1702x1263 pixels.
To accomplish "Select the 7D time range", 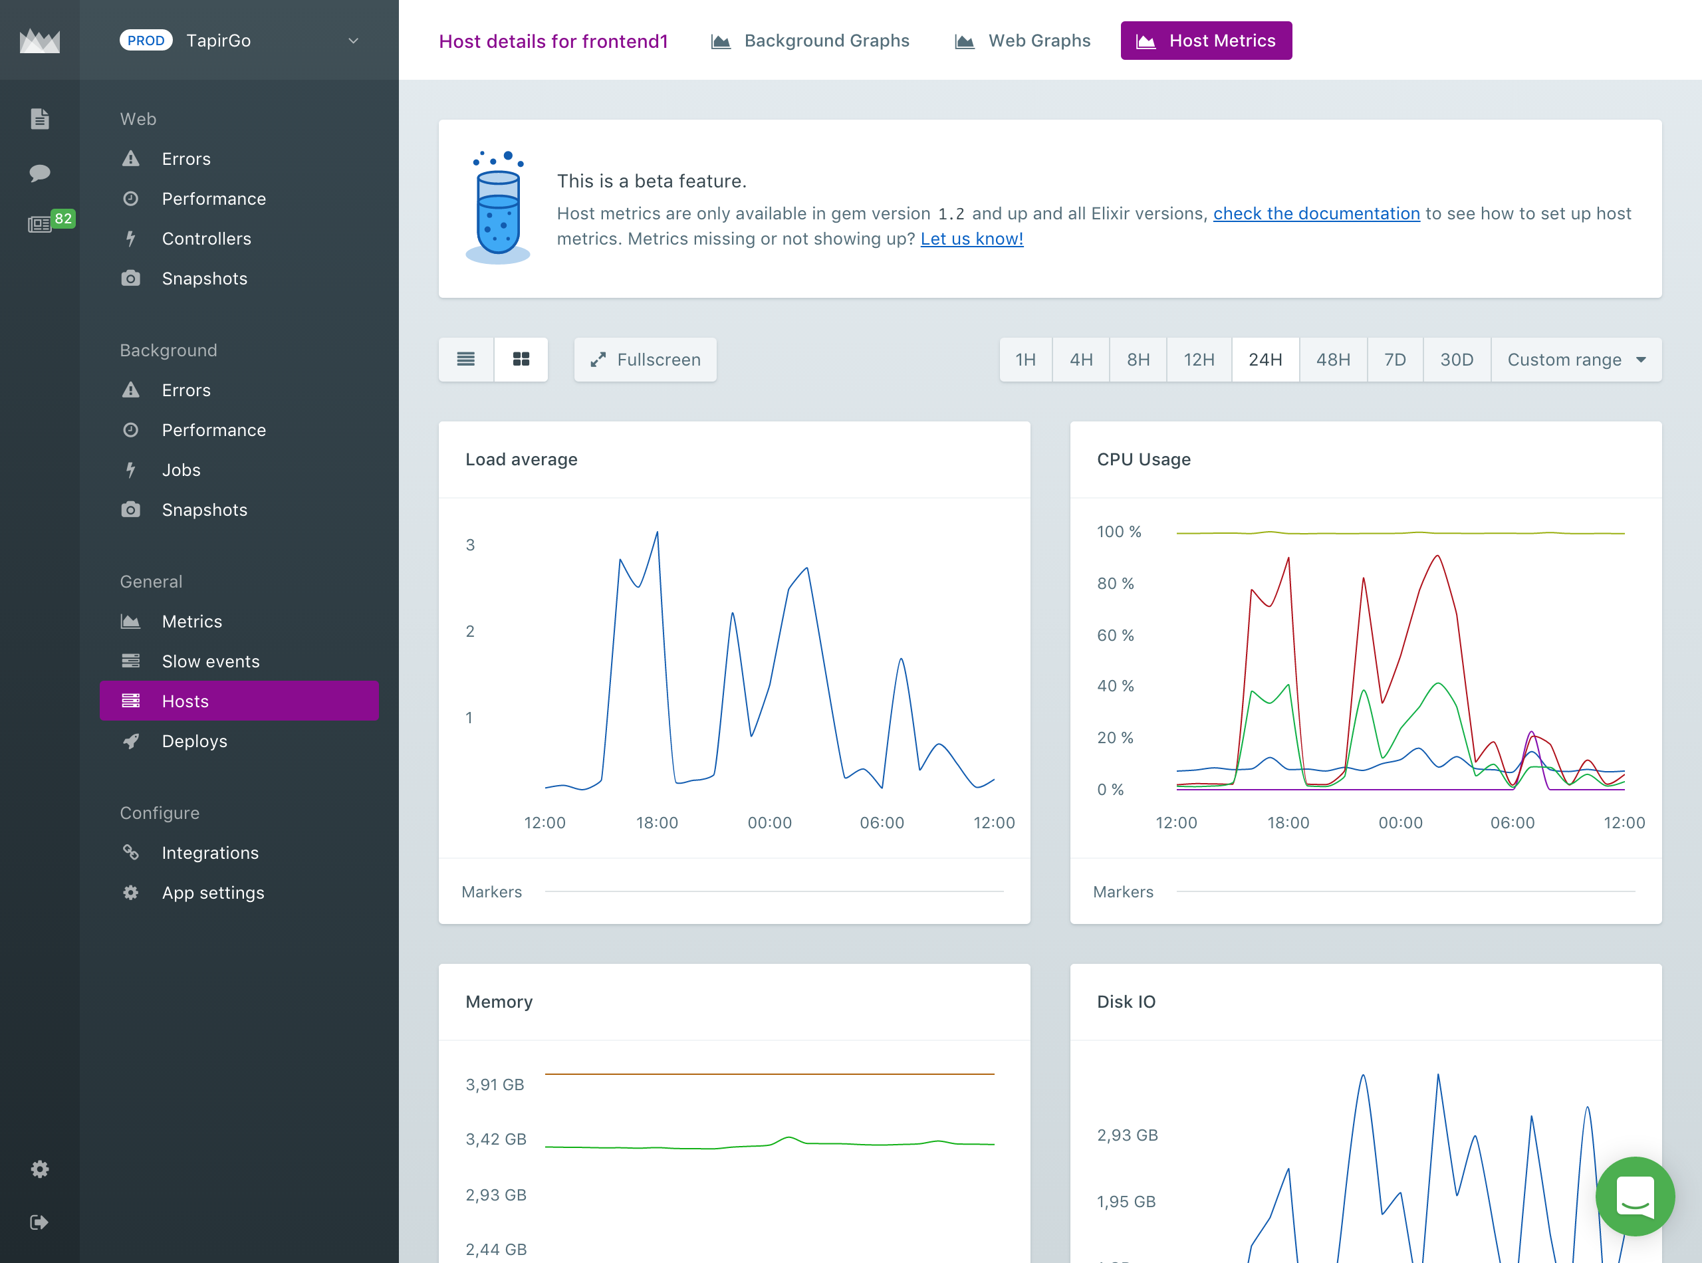I will (1395, 360).
